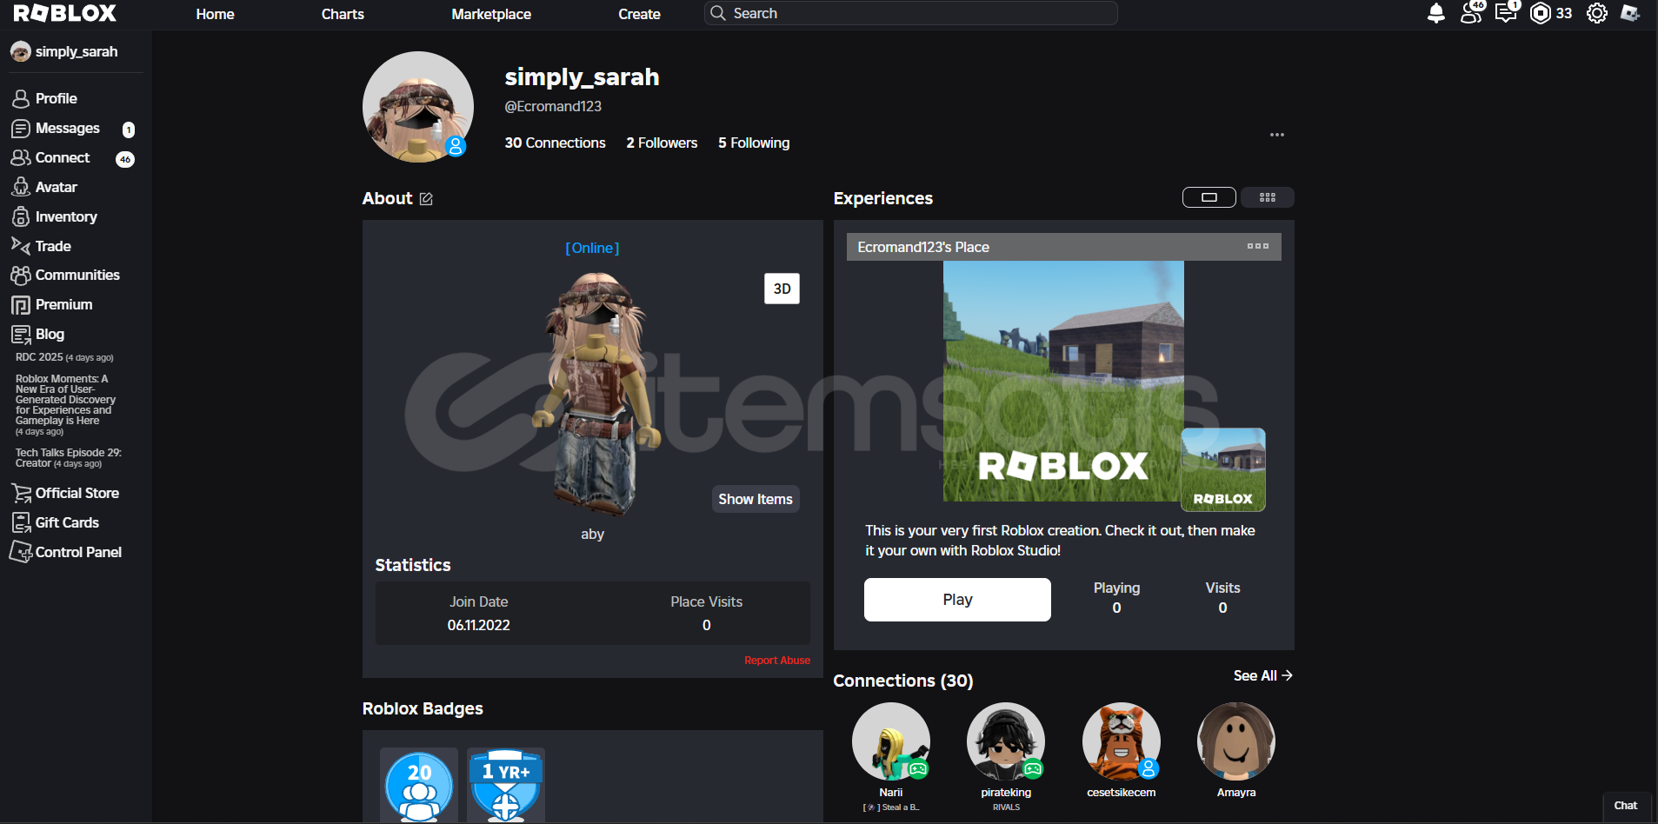Go to the Create tab

click(x=639, y=14)
